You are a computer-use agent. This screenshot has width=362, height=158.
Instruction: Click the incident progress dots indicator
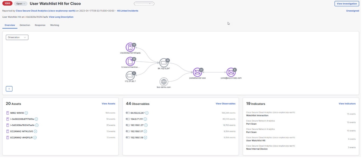144,4
